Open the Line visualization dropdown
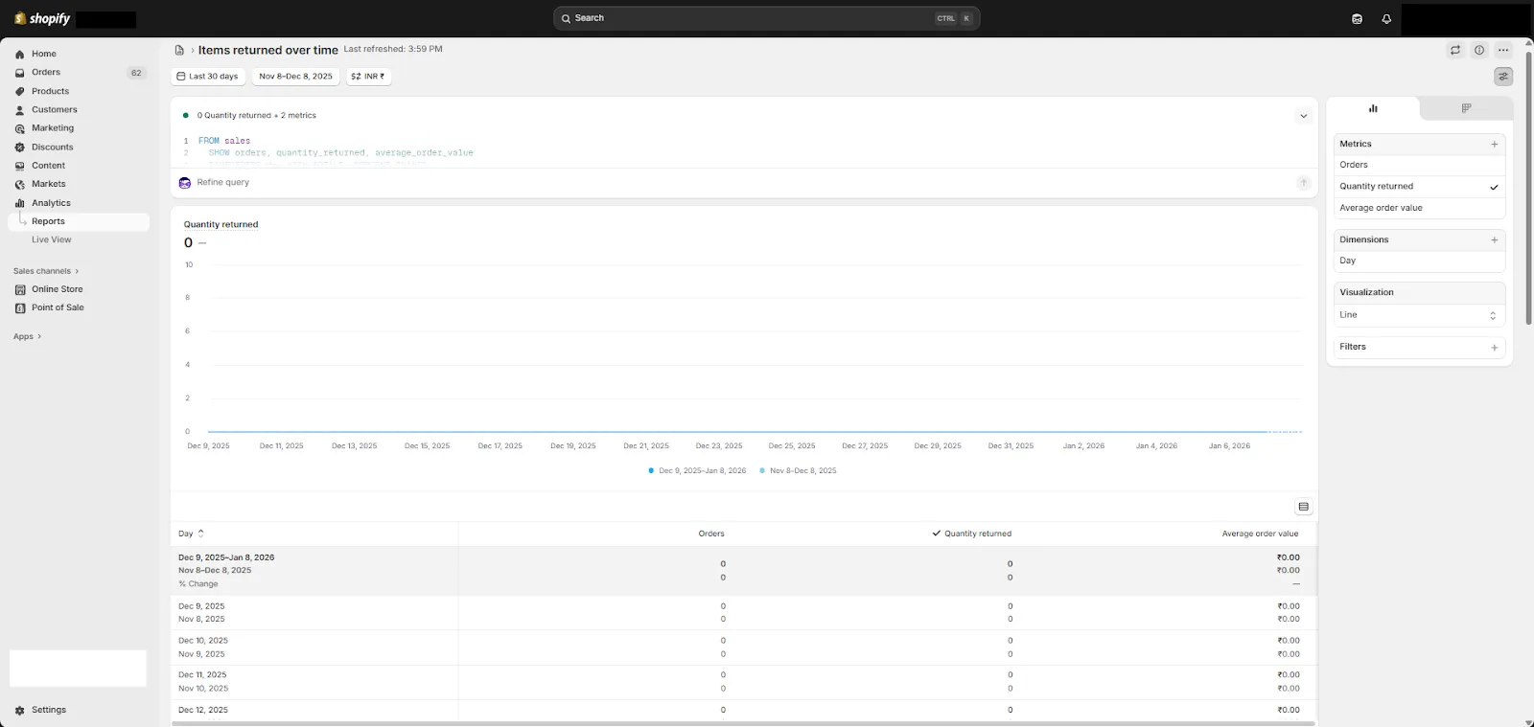This screenshot has width=1534, height=727. pos(1419,315)
